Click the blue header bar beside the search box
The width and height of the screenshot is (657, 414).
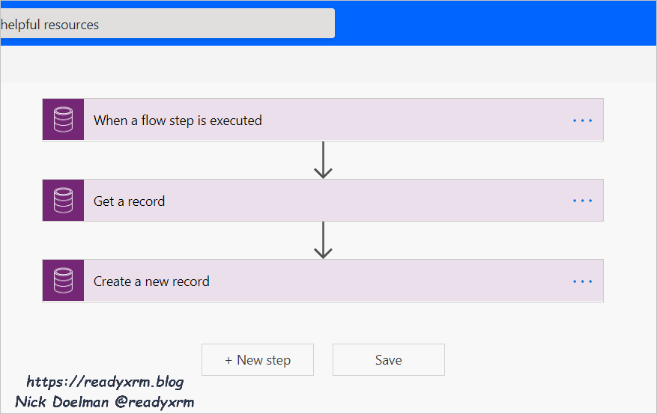click(494, 22)
